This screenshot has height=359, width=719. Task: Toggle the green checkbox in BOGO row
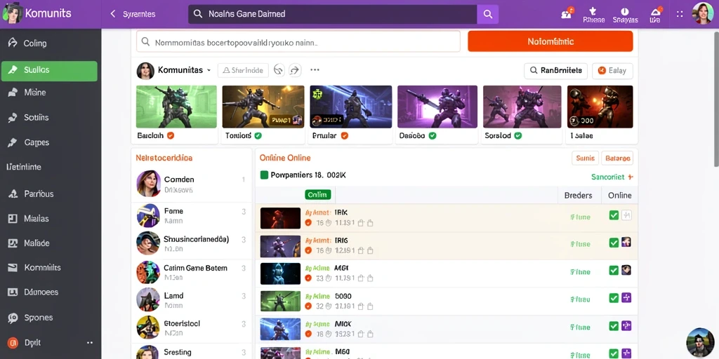pyautogui.click(x=614, y=298)
